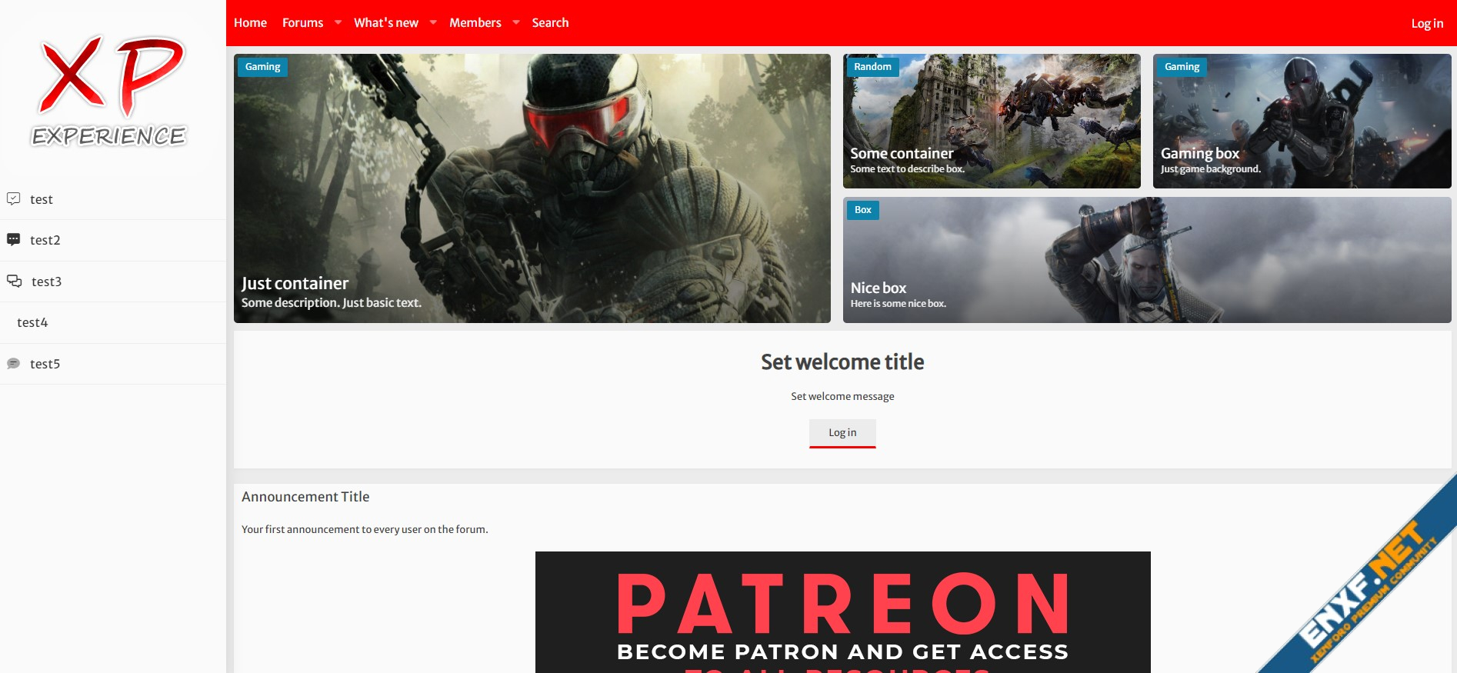Click the chat icon beside test

[13, 199]
